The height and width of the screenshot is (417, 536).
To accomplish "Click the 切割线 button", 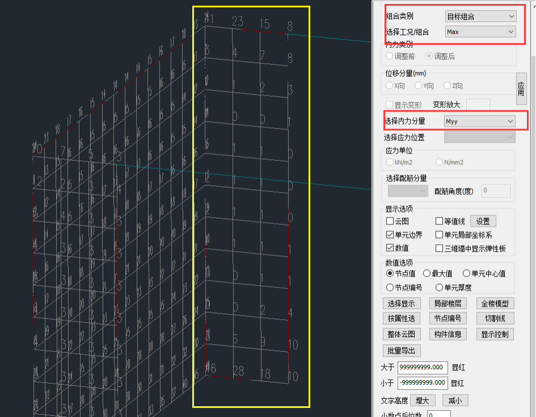I will tap(495, 319).
